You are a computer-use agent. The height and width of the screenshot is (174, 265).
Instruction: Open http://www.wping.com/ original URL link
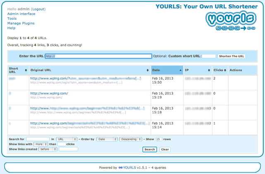point(49,93)
